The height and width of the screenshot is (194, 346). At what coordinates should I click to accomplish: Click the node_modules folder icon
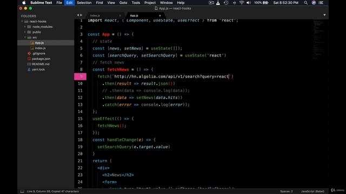(29, 26)
